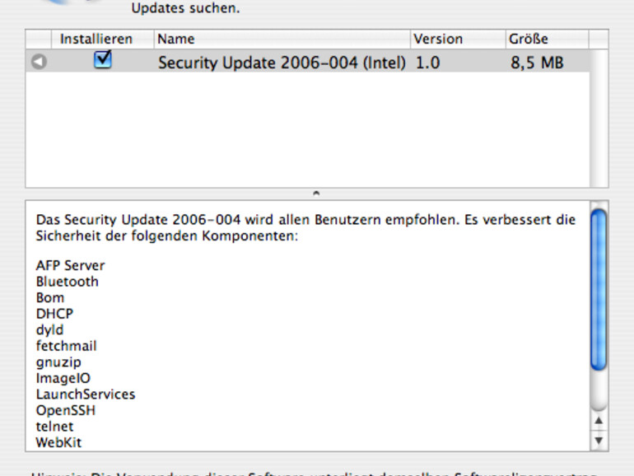Select the Security Update 2006-004 (Intel) row

(x=307, y=62)
